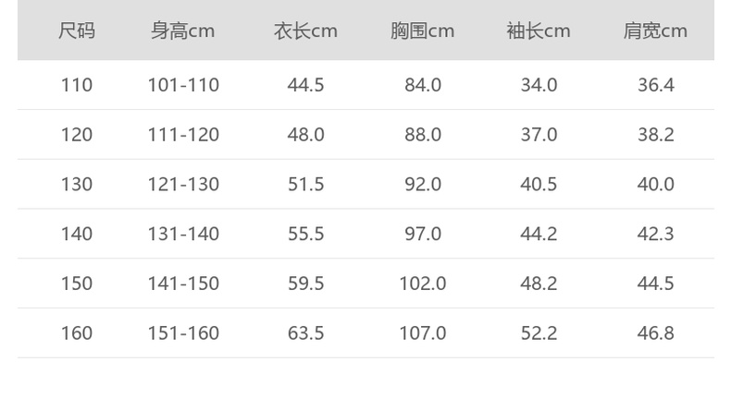Click size 150 in size column

tap(77, 283)
